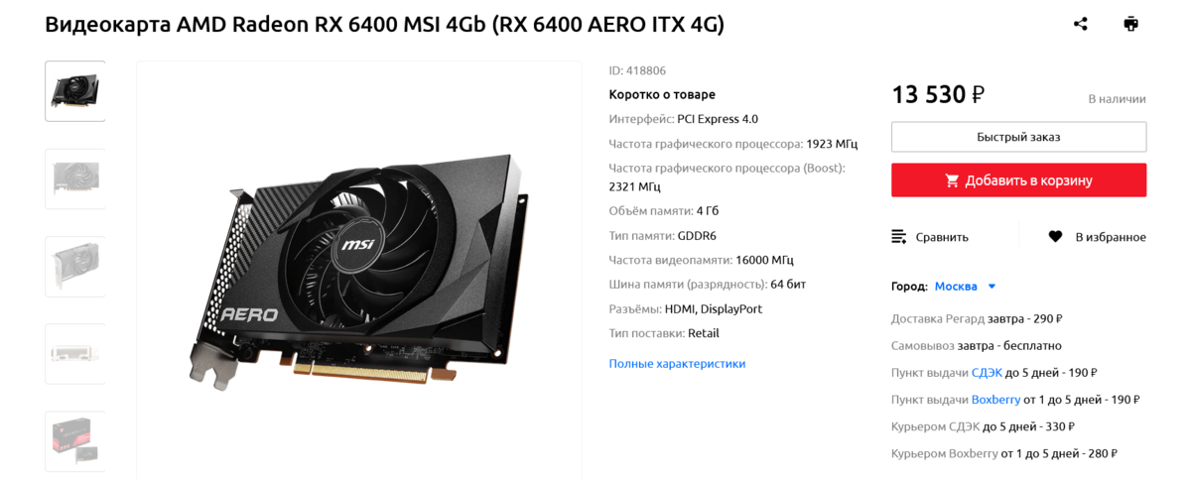
Task: Add the product with Добавить в корзину
Action: 1018,180
